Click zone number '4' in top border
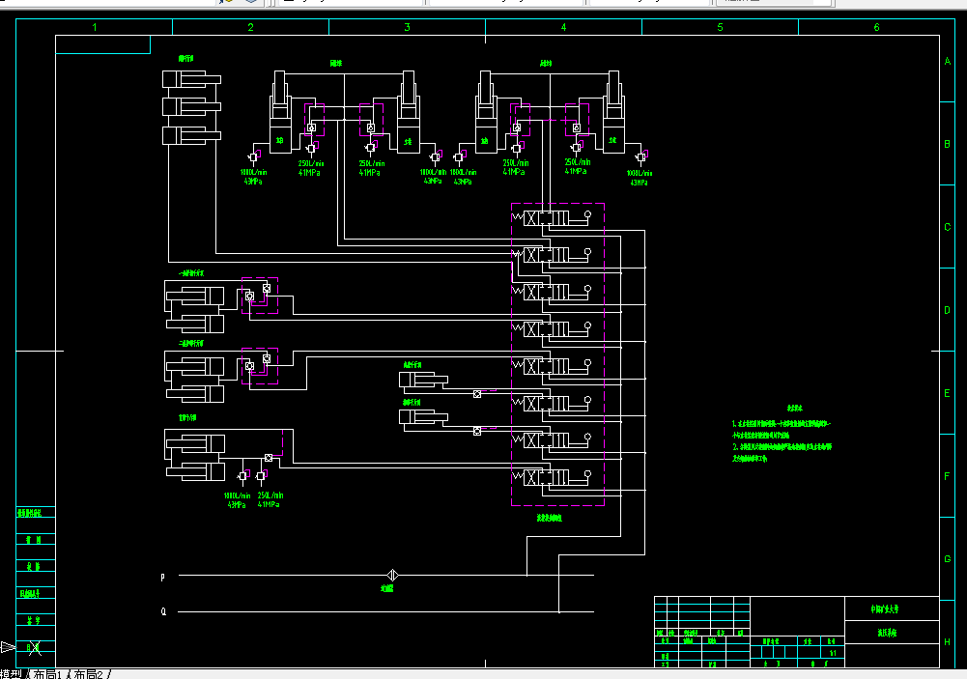Screen dimensions: 967x679 click(563, 27)
